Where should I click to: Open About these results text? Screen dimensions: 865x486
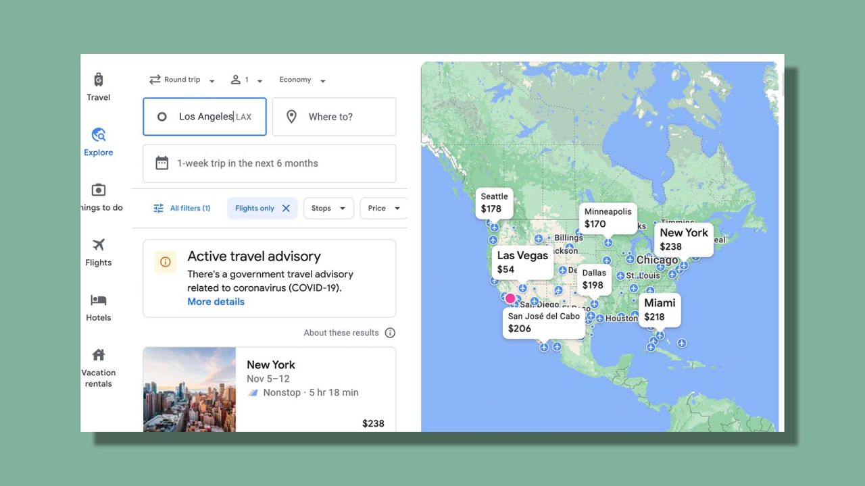(x=341, y=333)
